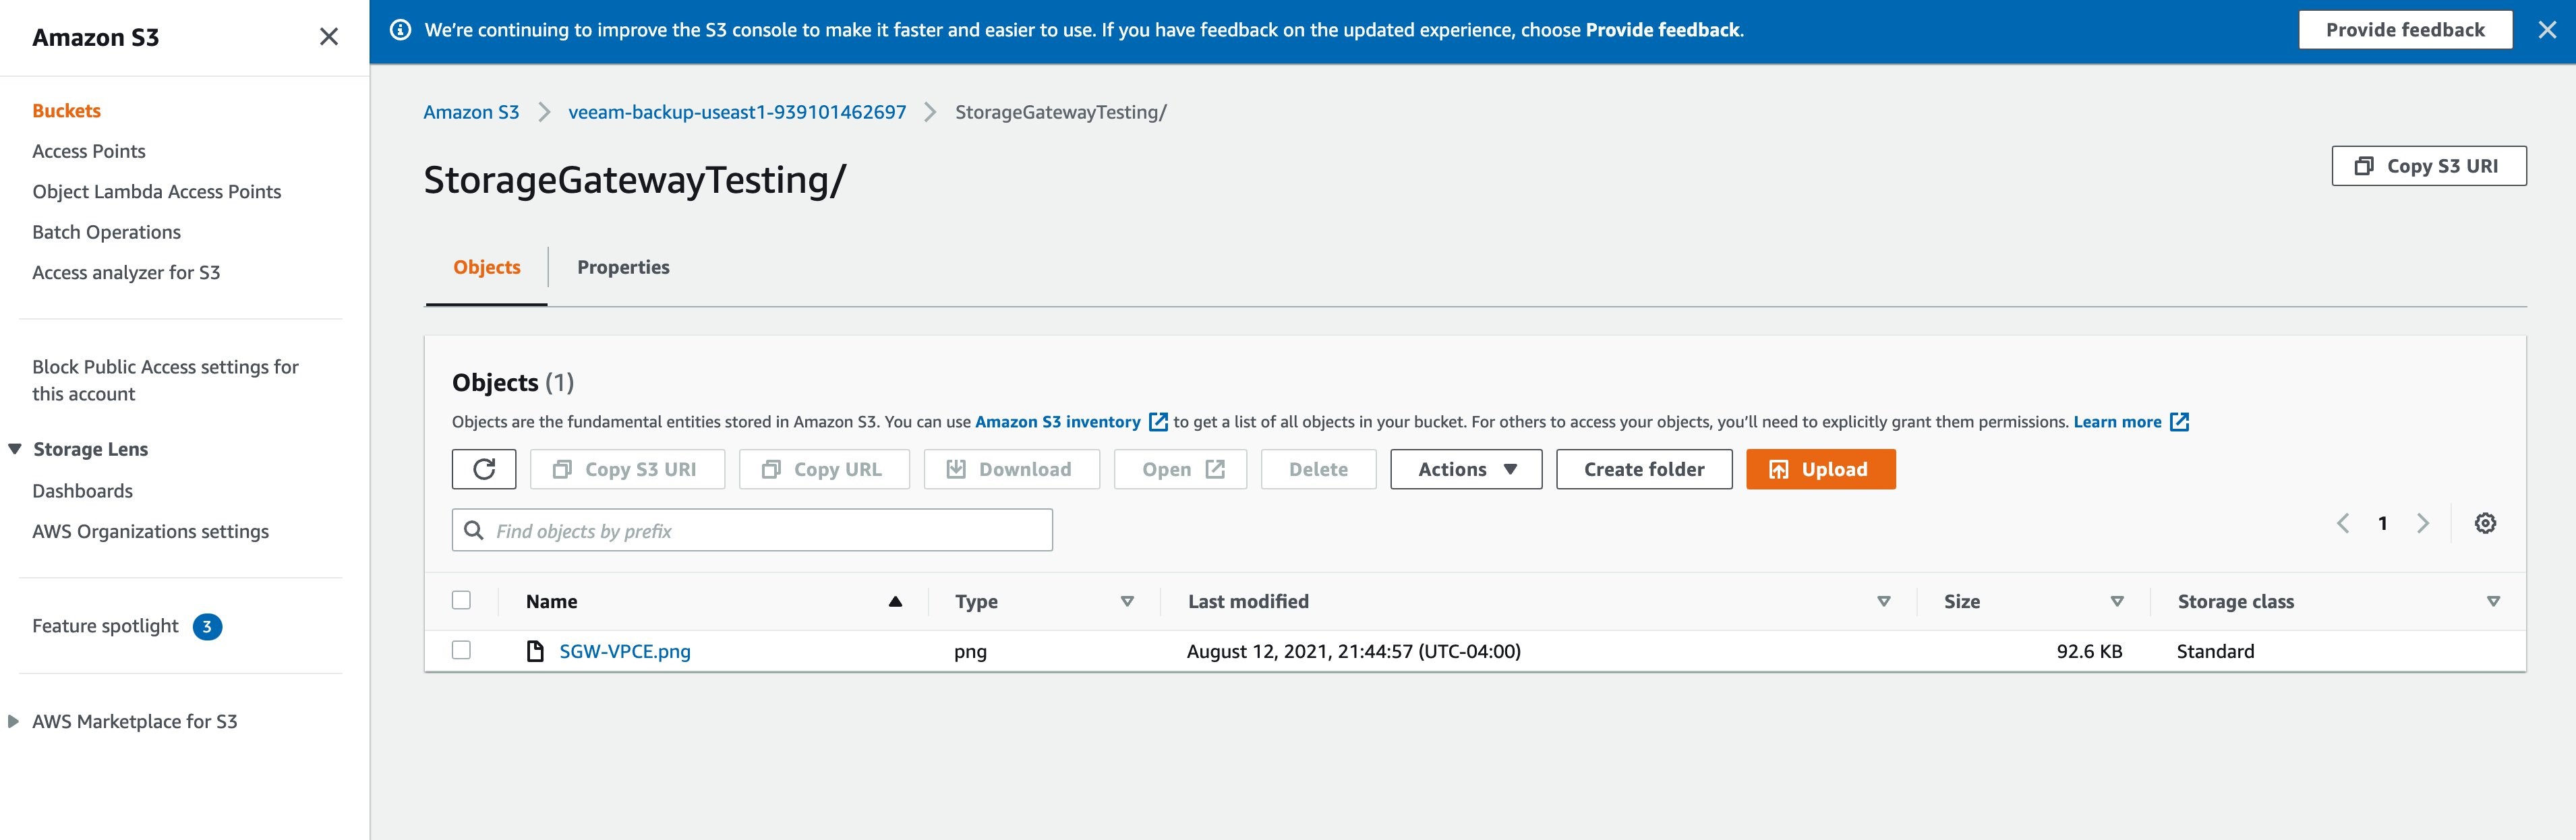Click the info icon in the banner
2576x840 pixels.
[400, 30]
